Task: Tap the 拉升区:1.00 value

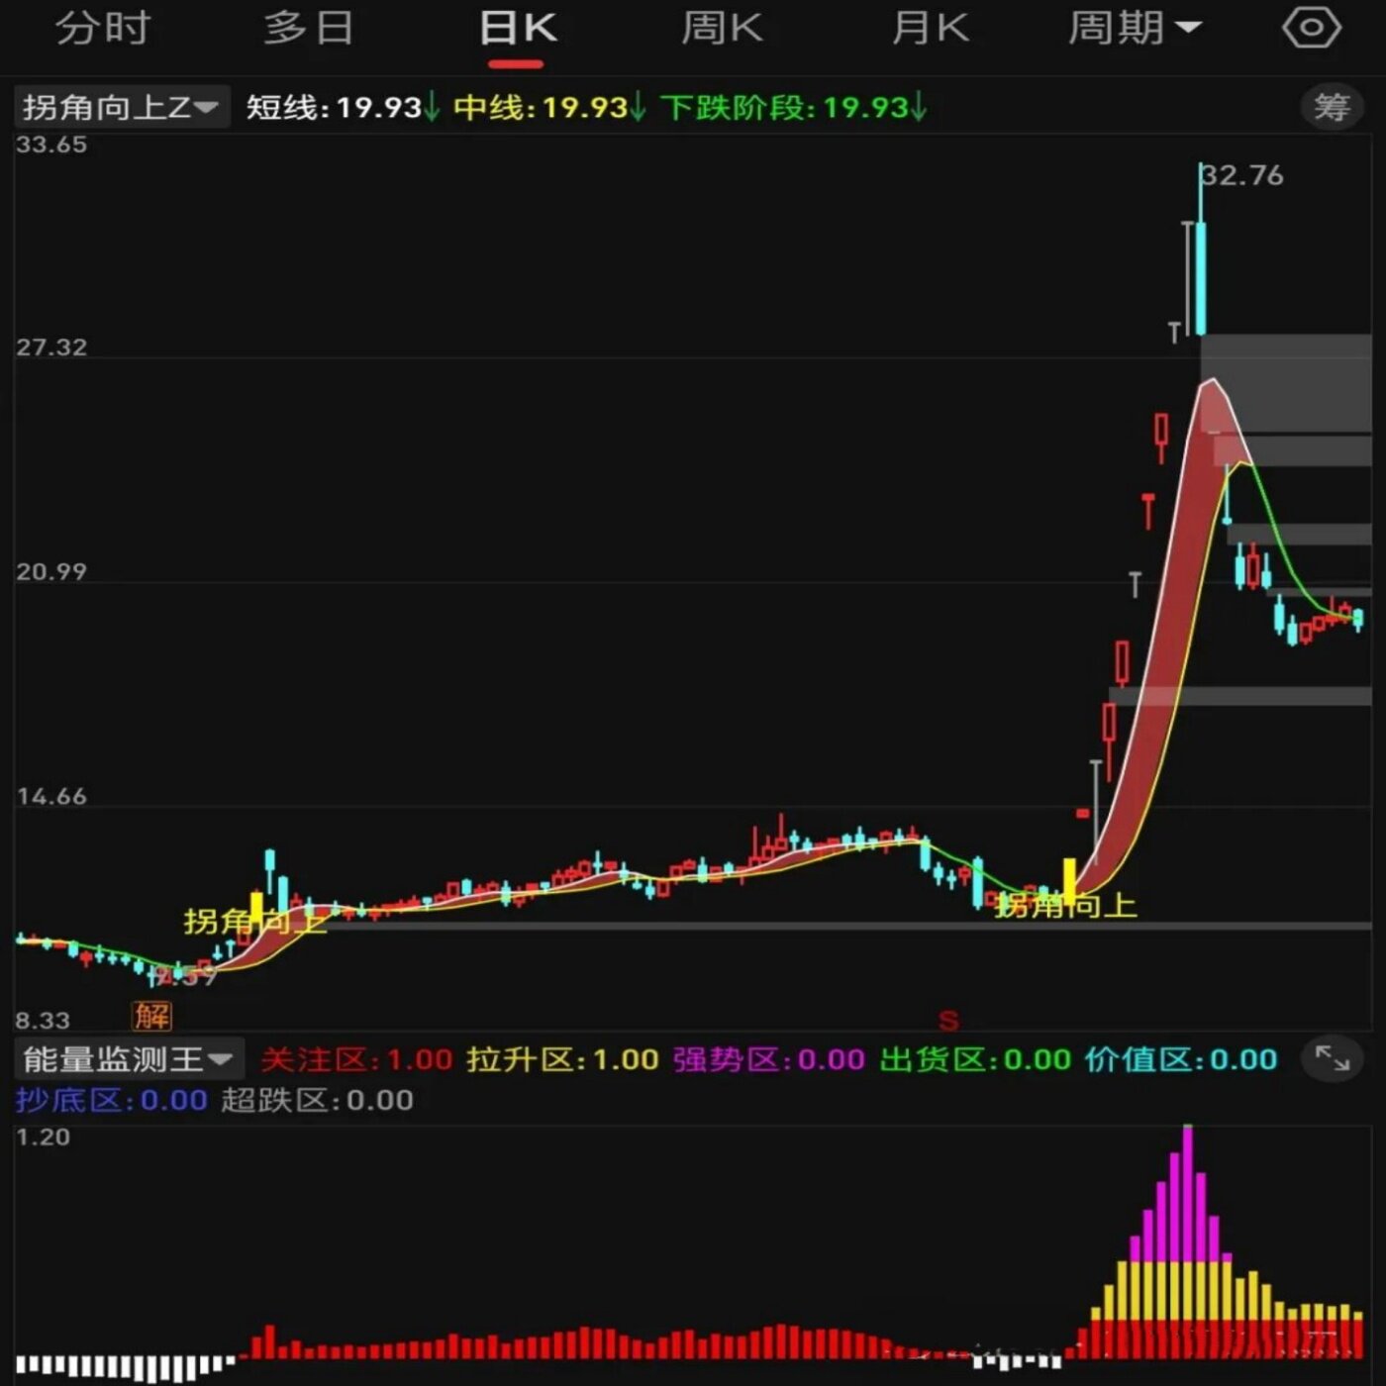Action: pos(562,1059)
